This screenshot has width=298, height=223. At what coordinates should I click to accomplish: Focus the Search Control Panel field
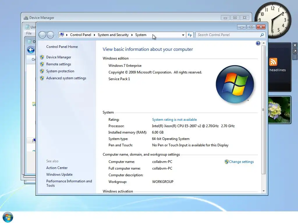point(228,35)
